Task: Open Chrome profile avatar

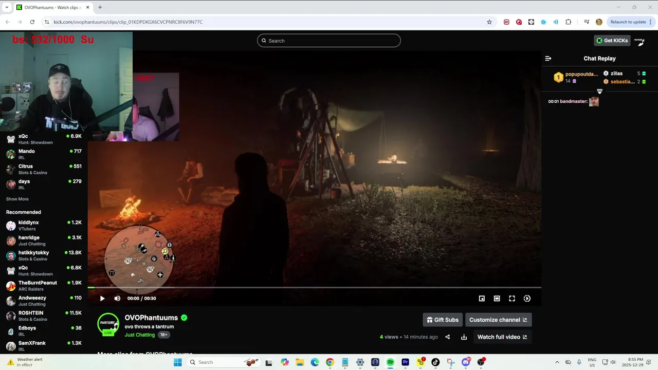Action: 599,22
